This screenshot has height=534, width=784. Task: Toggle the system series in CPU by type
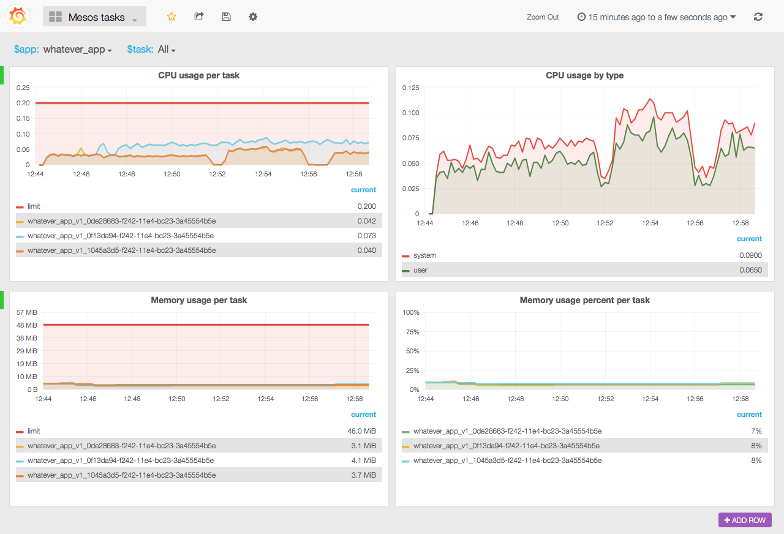424,255
